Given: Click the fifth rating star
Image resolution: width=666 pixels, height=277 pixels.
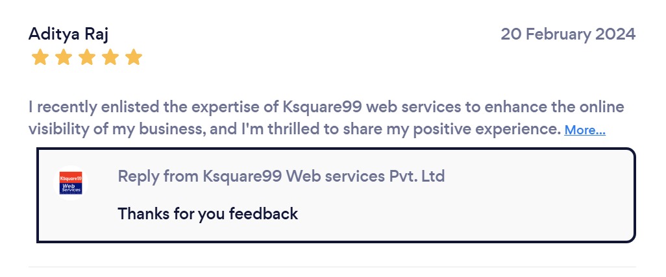Looking at the screenshot, I should pyautogui.click(x=134, y=58).
